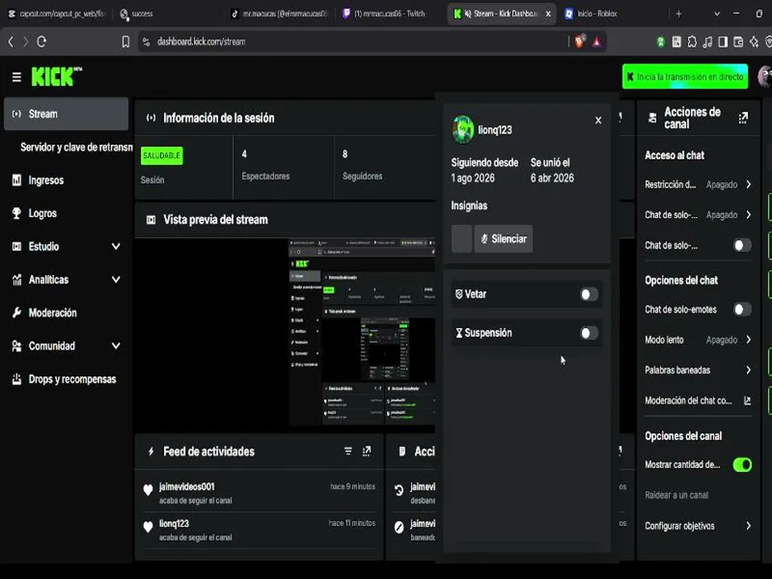Switch to the capcut.com tab
The width and height of the screenshot is (772, 579).
click(56, 14)
